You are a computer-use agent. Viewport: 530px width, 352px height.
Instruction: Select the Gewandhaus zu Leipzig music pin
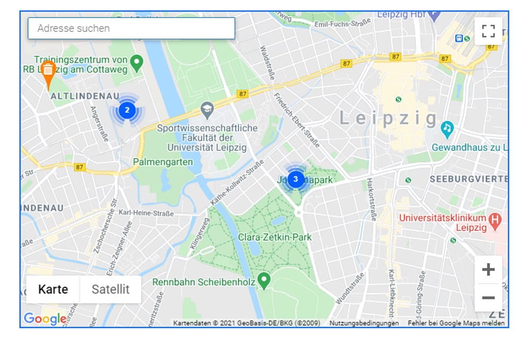click(x=447, y=128)
